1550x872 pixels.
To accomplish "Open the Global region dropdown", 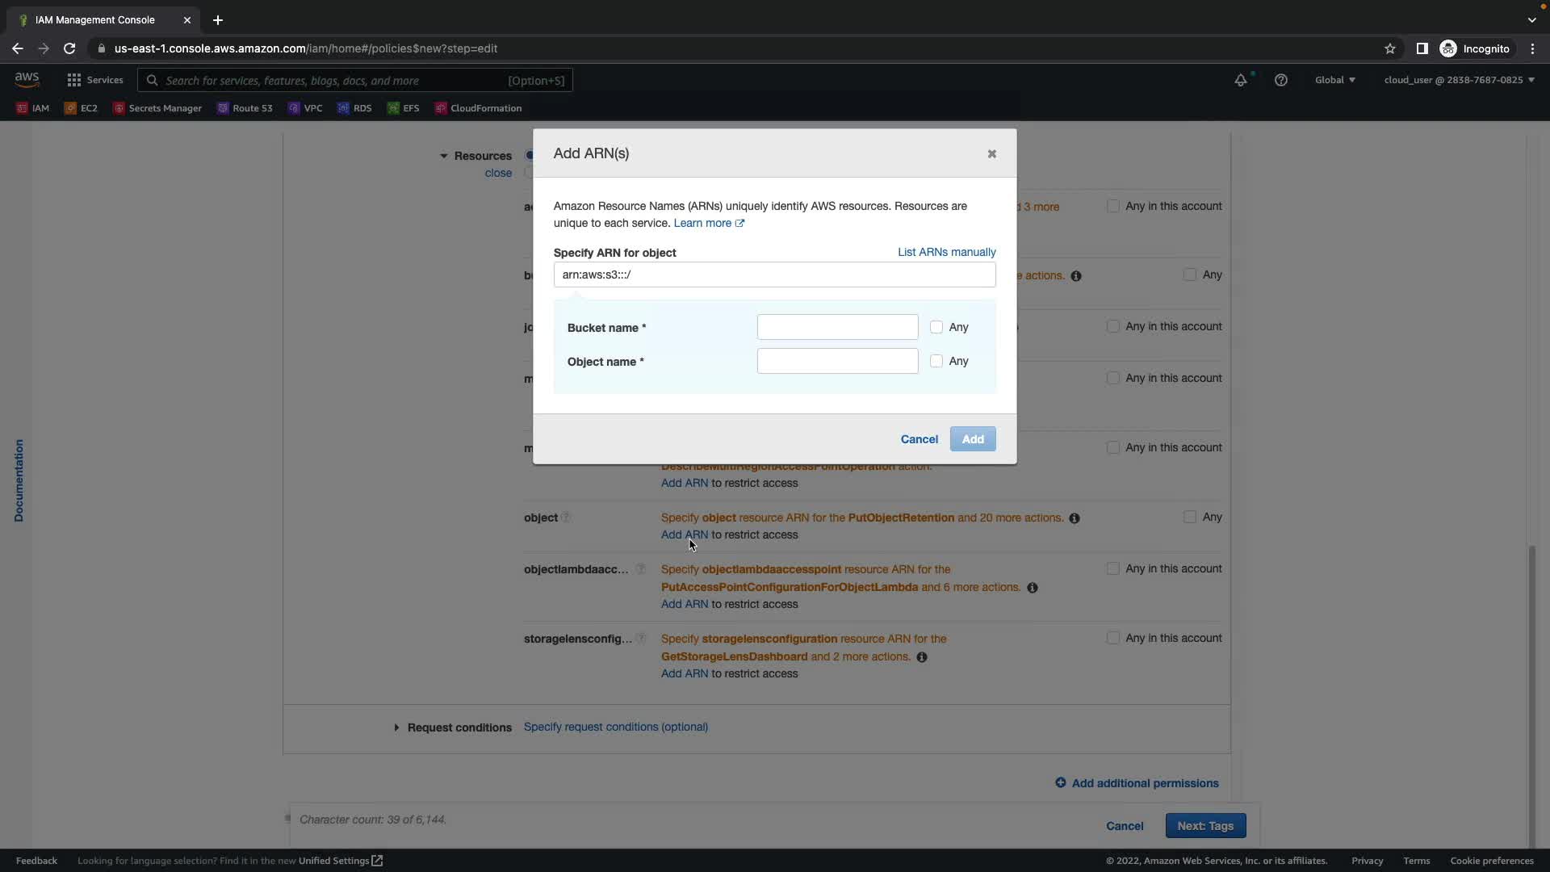I will point(1334,80).
